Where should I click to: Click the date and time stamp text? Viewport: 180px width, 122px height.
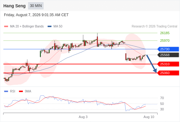(36, 15)
